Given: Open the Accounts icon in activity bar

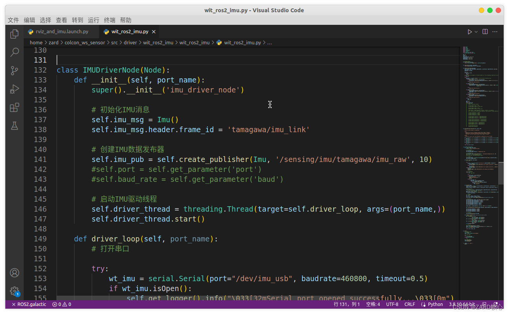Looking at the screenshot, I should click(x=15, y=273).
